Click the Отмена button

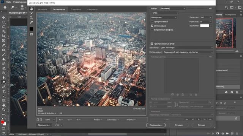(x=178, y=125)
